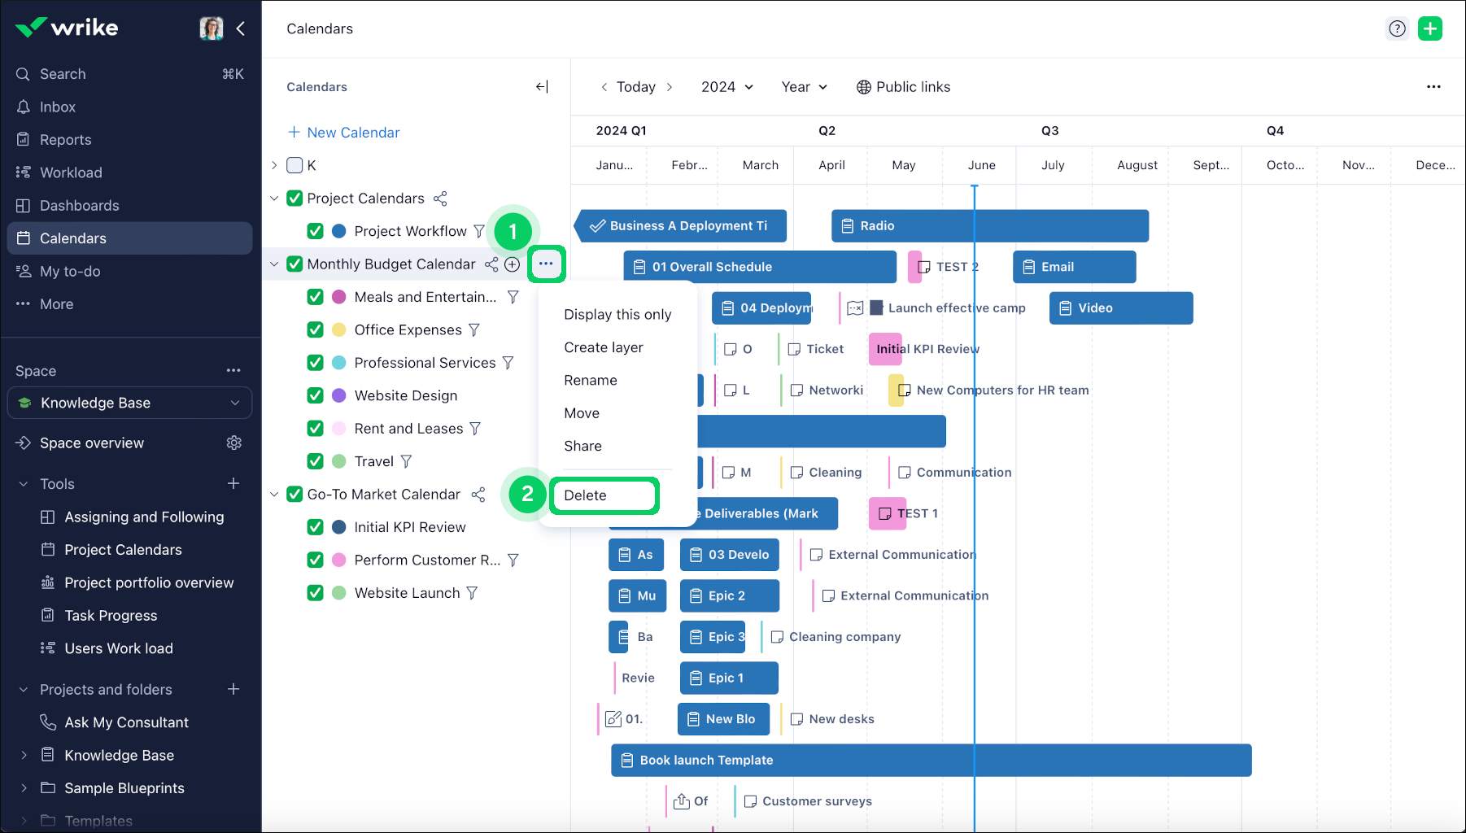
Task: Click share icon beside Project Calendars
Action: tap(440, 198)
